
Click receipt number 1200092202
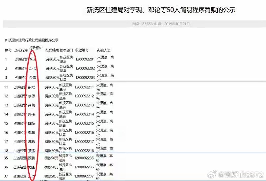point(85,68)
